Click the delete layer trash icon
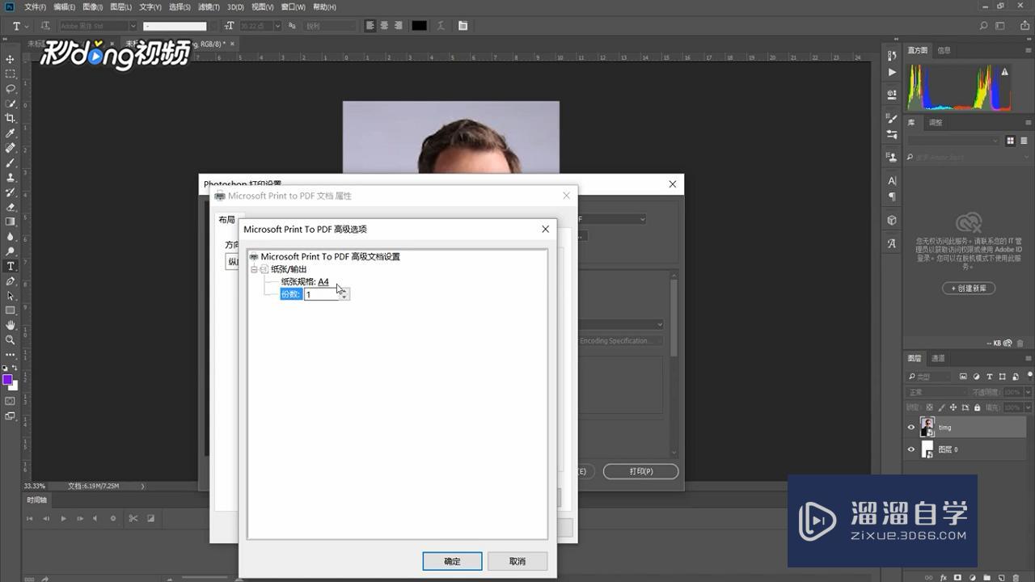This screenshot has height=582, width=1035. pos(1016,577)
